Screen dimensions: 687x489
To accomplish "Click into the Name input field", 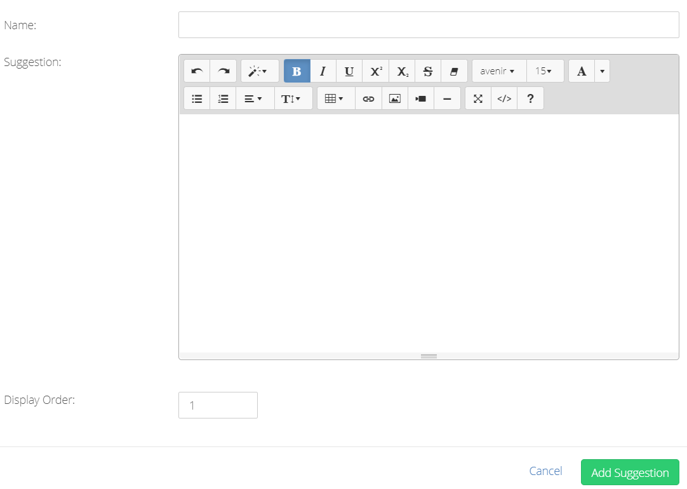I will (x=429, y=25).
